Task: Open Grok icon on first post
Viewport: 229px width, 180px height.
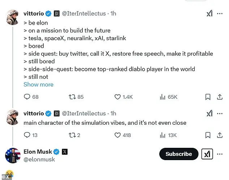Action: click(x=209, y=13)
